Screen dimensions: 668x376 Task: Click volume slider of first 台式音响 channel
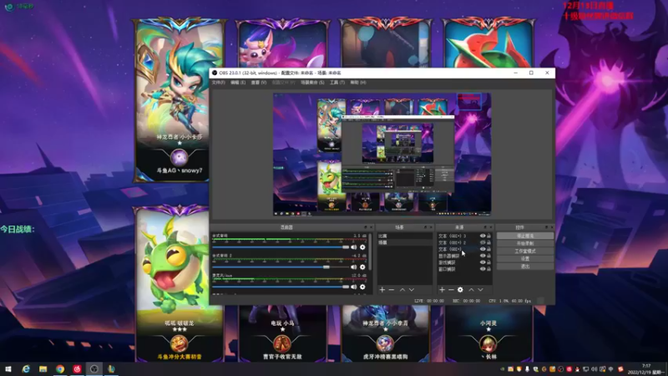[281, 247]
